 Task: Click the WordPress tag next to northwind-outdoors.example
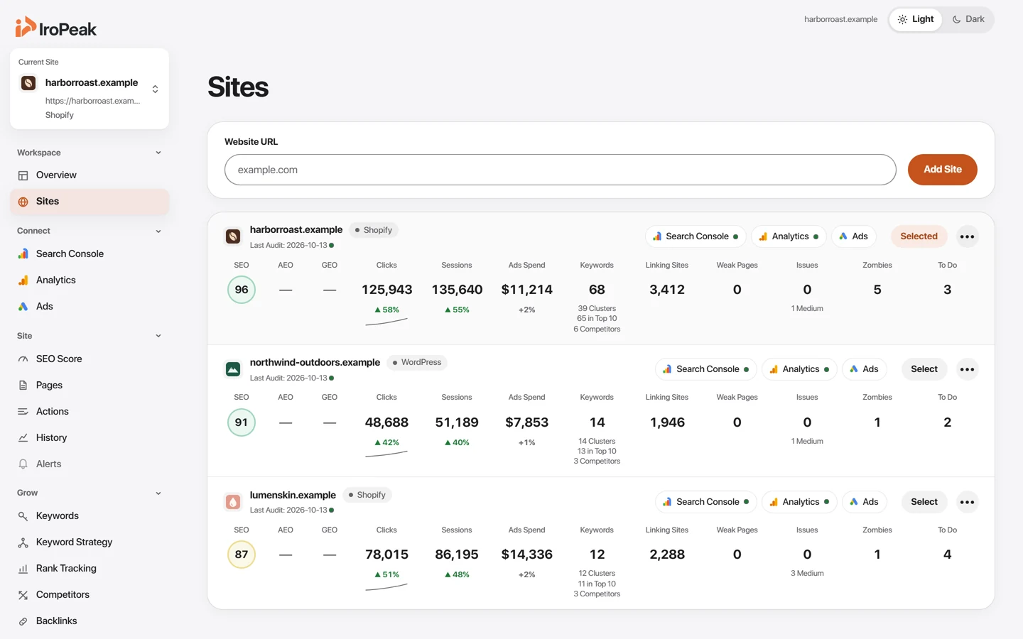pos(417,362)
